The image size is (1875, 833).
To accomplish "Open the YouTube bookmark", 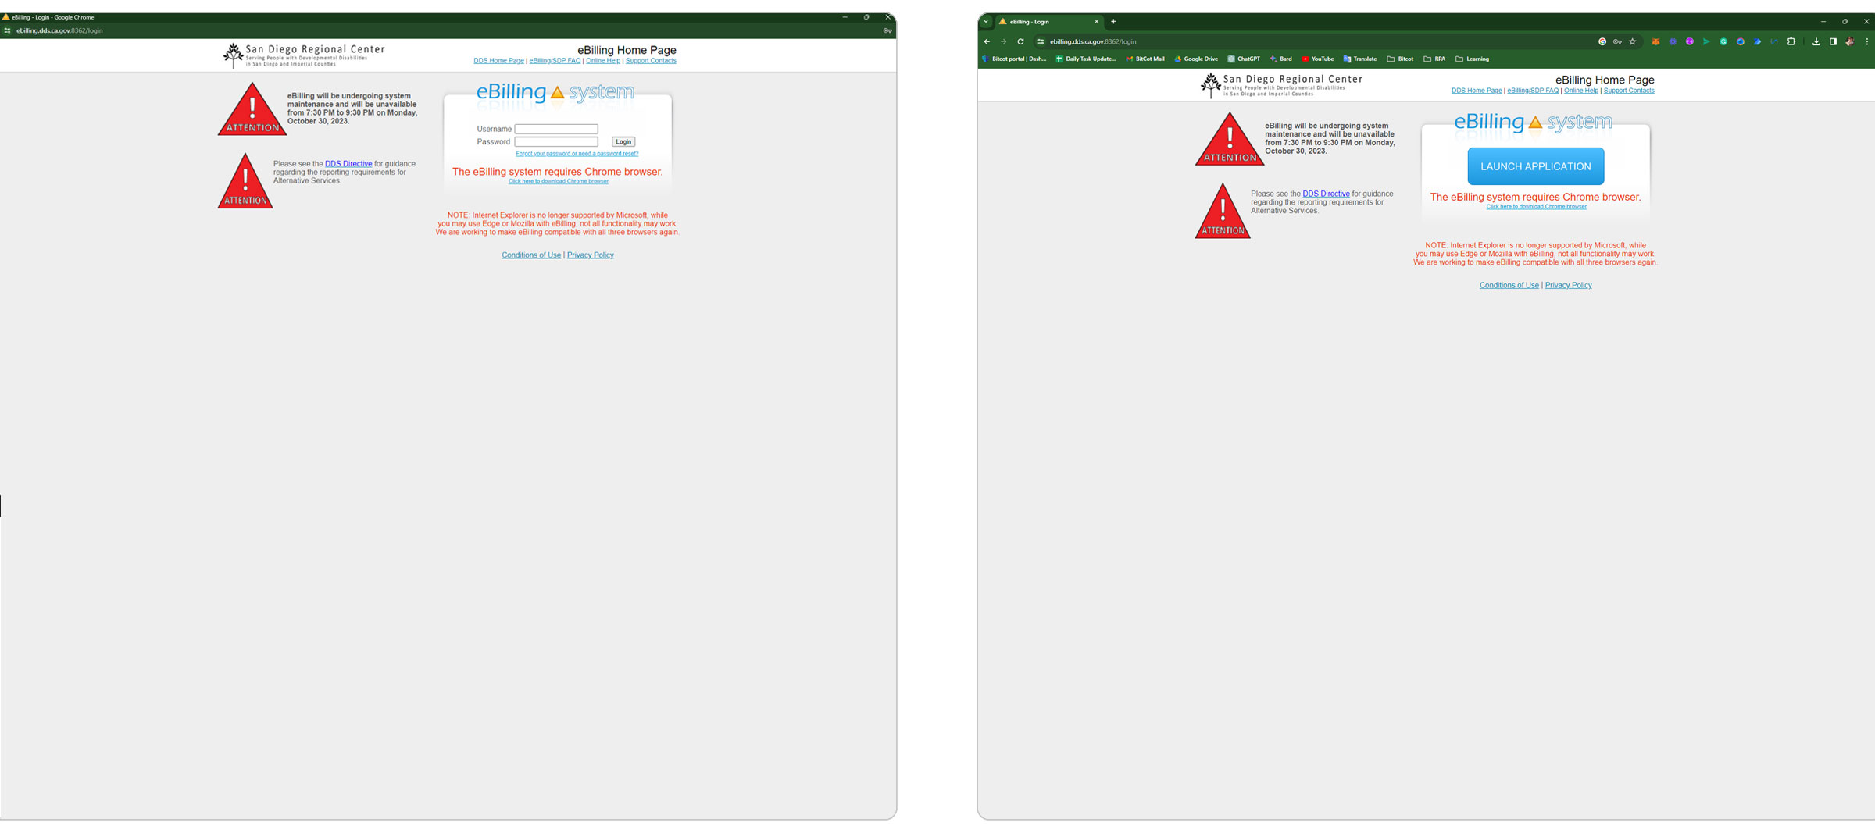I will [x=1319, y=59].
